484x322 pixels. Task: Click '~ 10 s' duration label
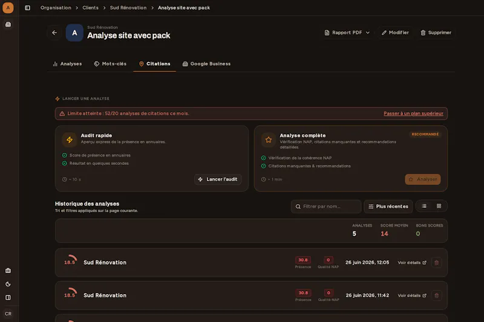(71, 179)
